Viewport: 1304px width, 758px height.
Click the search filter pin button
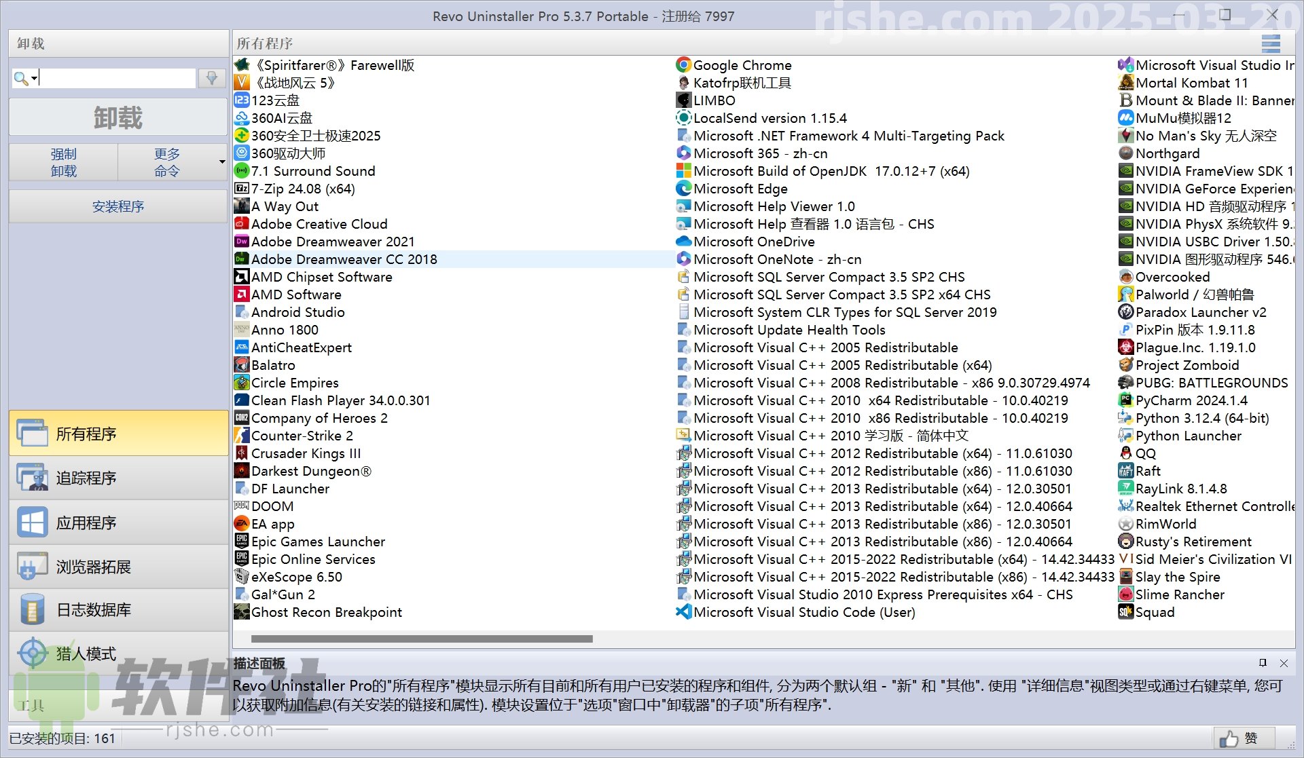pos(212,78)
